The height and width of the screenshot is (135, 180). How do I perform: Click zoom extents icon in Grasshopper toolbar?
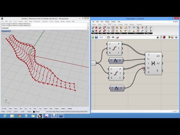(x=109, y=37)
